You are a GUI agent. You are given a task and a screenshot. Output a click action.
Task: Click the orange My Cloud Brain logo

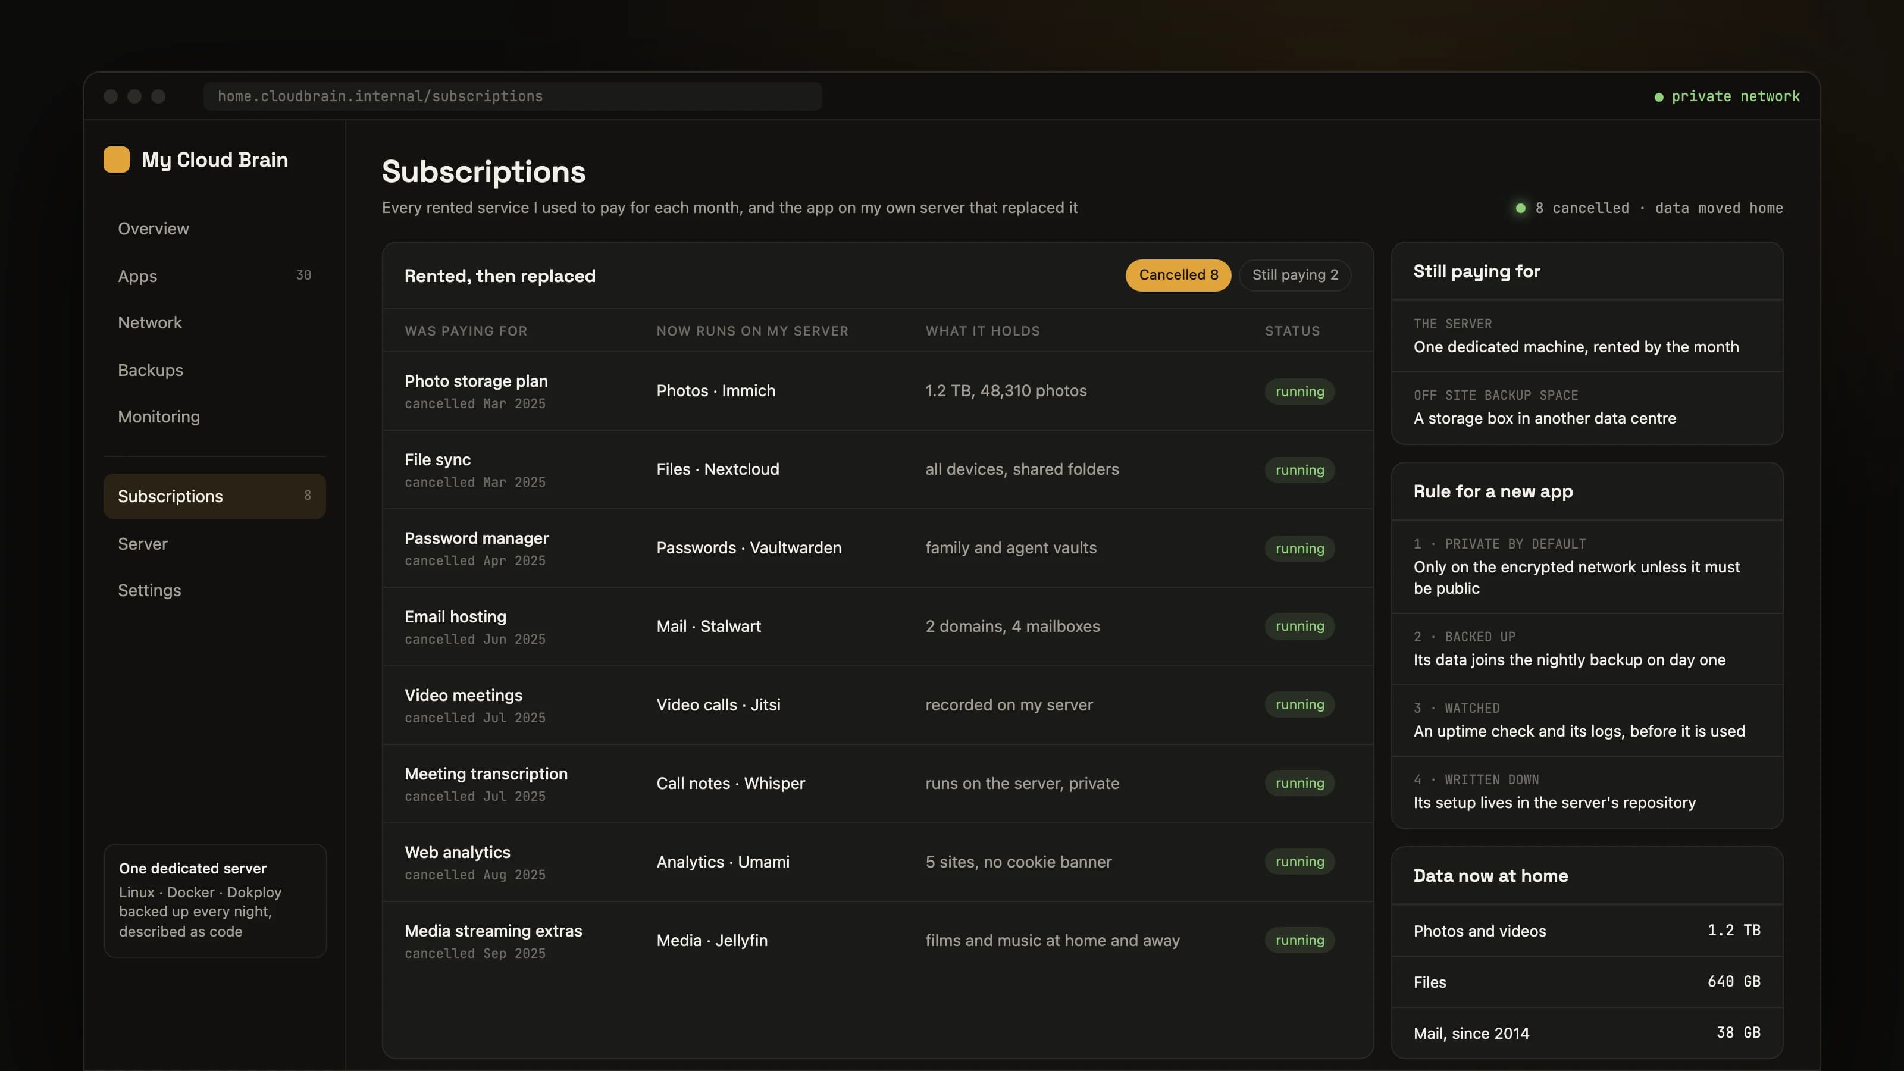pyautogui.click(x=116, y=159)
